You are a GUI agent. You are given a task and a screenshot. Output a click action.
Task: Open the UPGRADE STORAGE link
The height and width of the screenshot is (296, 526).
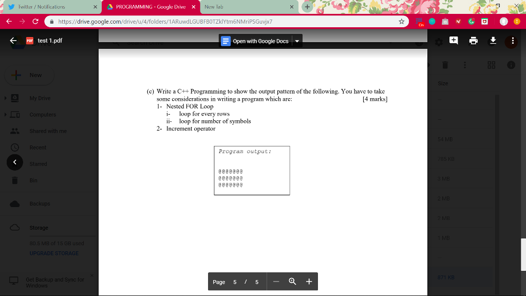[53, 253]
